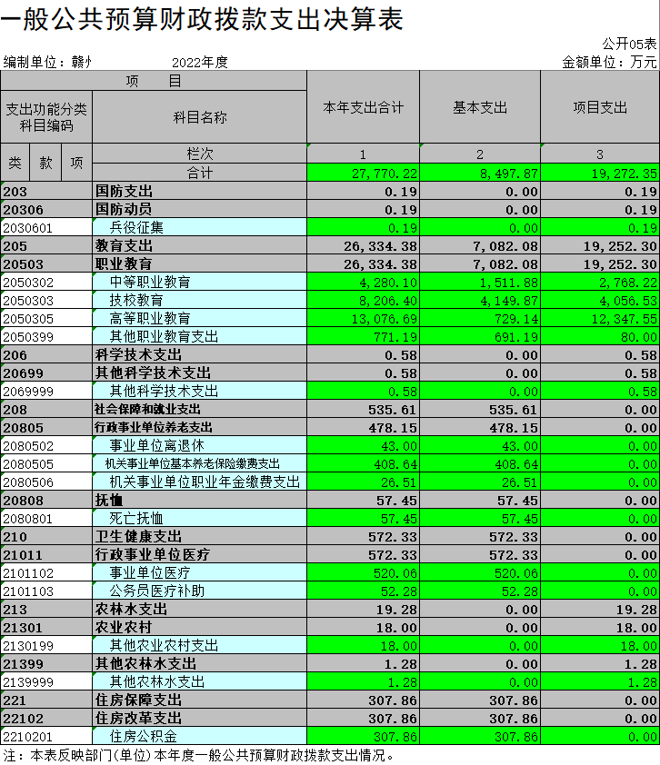Select the 基本支出 column header cell
The width and height of the screenshot is (660, 765).
[x=480, y=107]
